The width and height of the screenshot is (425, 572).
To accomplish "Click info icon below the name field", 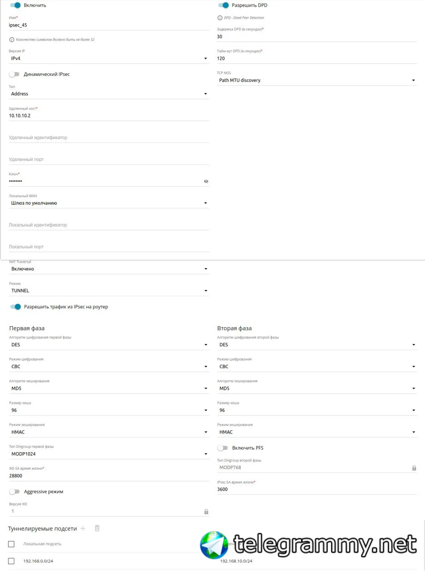I will click(12, 40).
